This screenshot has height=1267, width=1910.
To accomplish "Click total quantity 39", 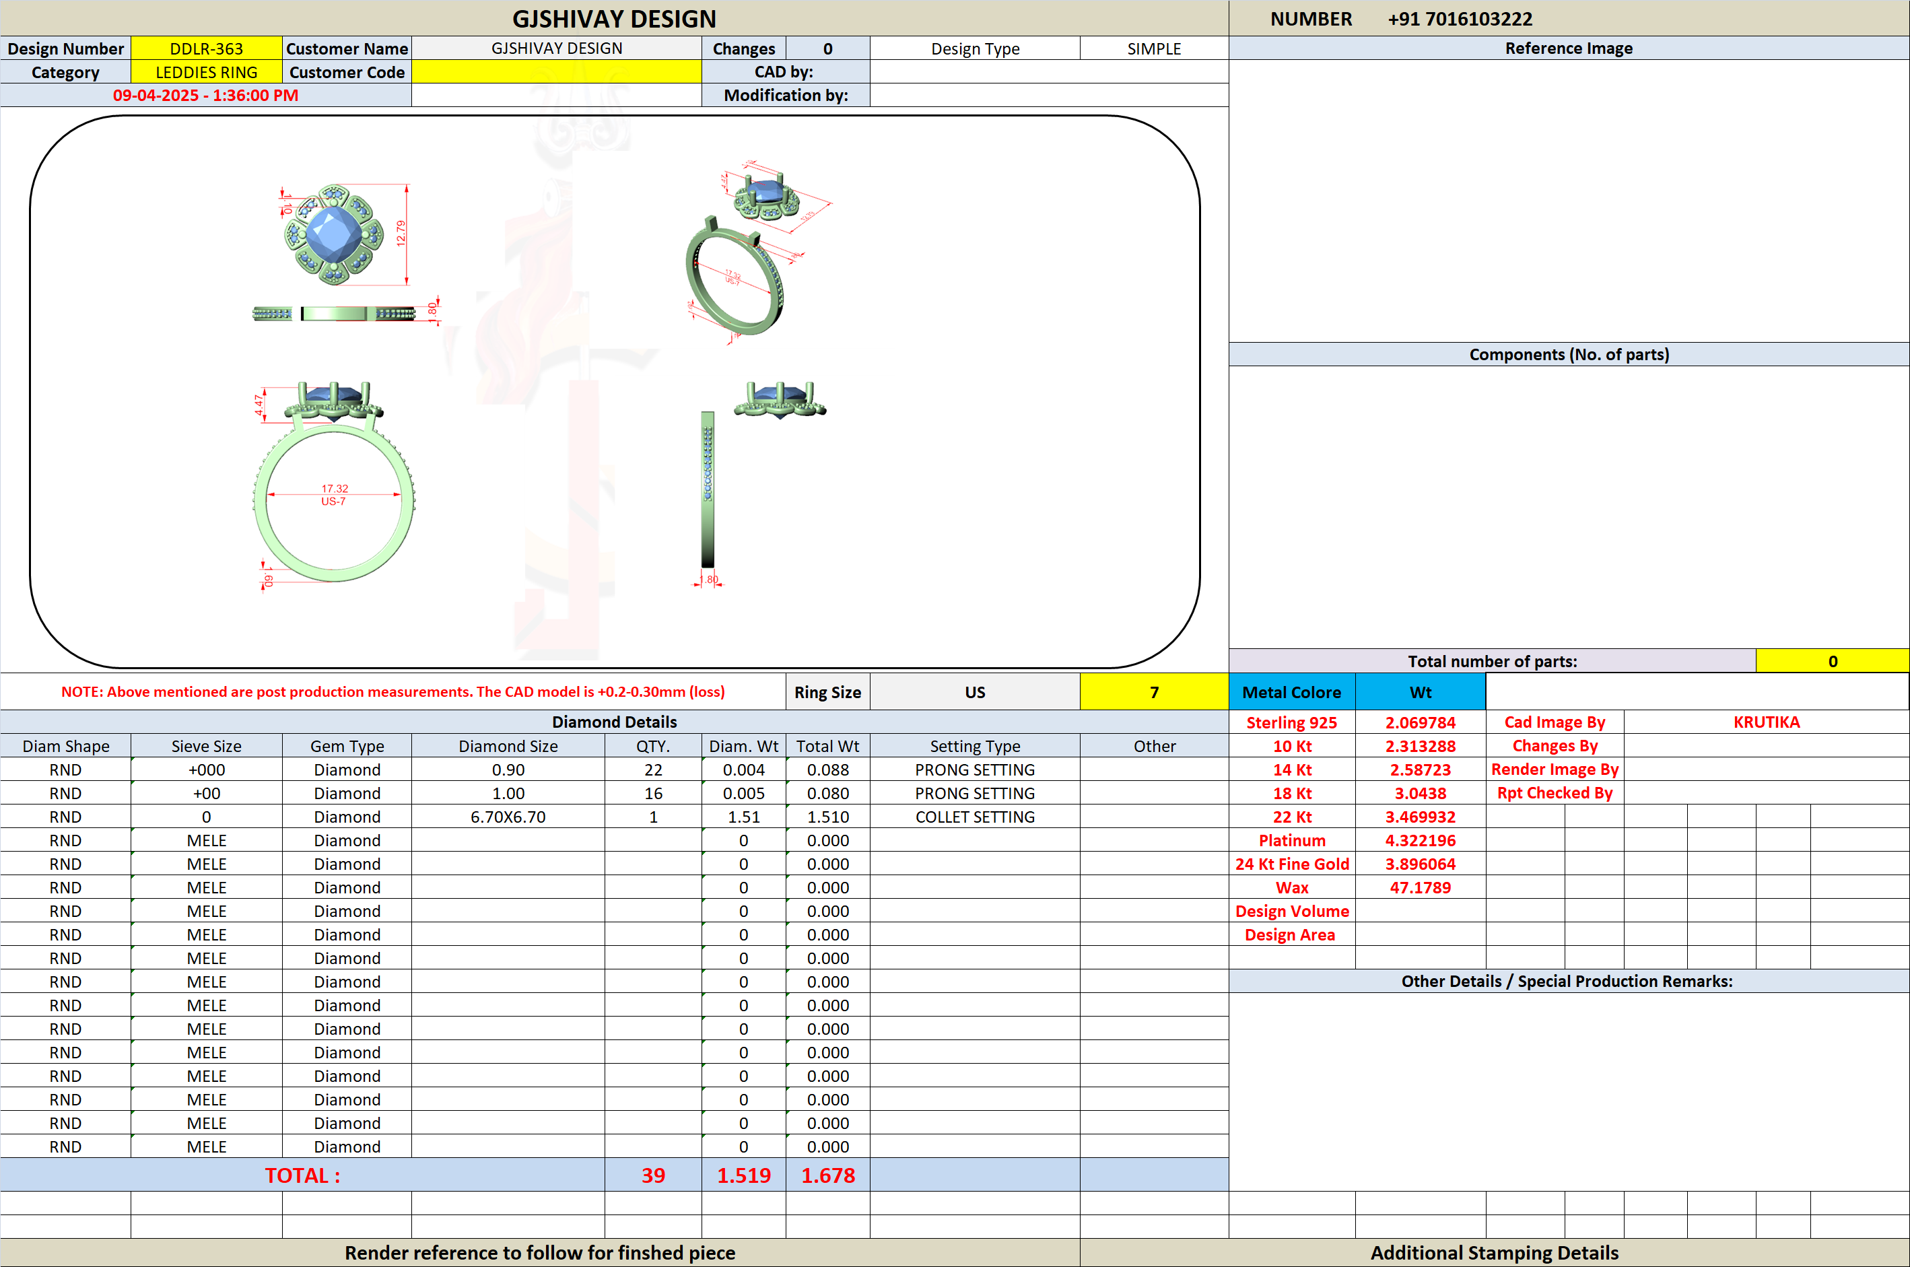I will pyautogui.click(x=653, y=1175).
